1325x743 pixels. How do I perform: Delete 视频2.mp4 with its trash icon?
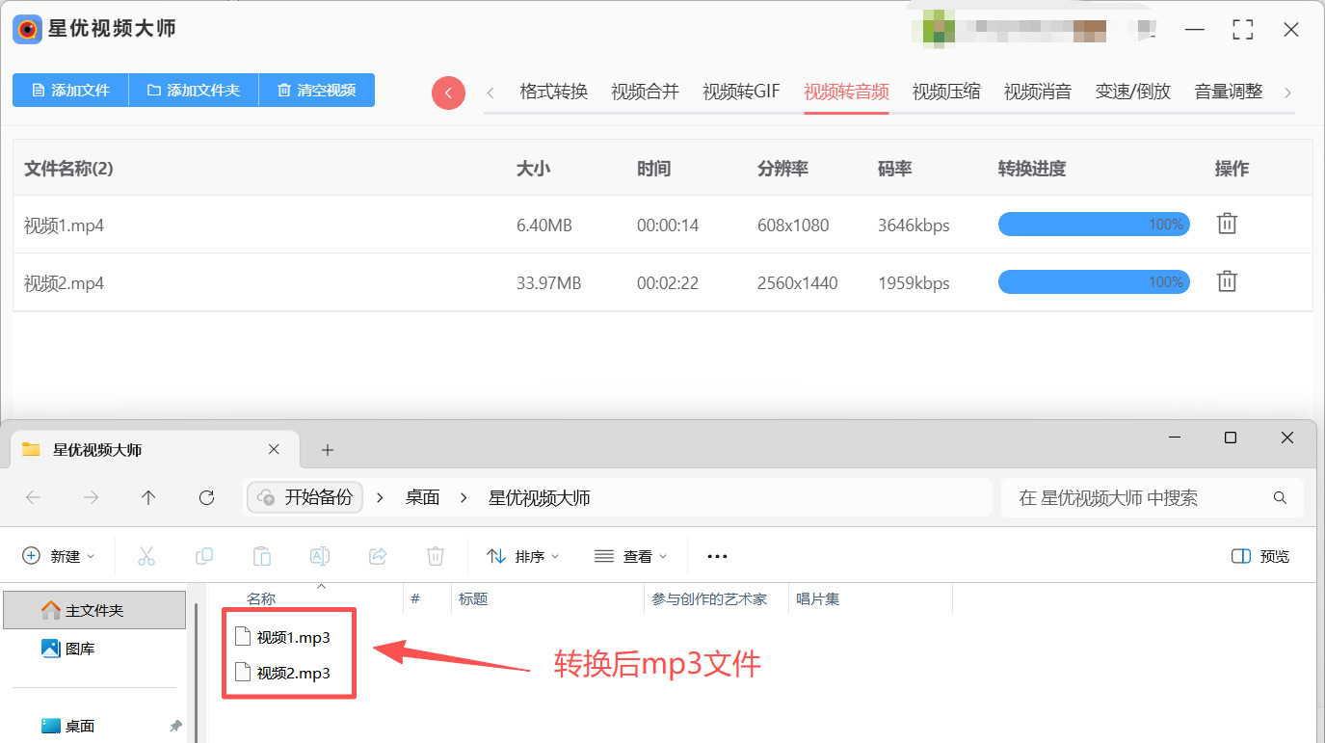1227,281
